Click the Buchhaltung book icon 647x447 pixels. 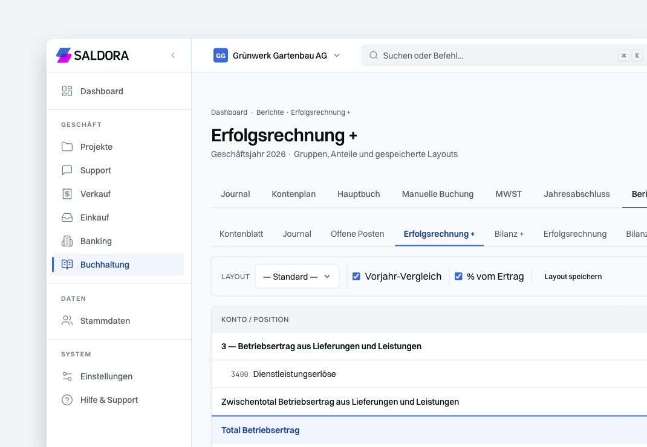67,265
